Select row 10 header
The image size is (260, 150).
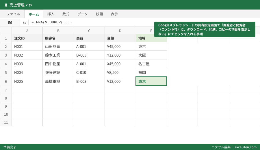coord(6,115)
